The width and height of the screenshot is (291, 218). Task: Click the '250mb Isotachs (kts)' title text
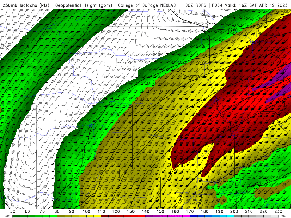[26, 5]
